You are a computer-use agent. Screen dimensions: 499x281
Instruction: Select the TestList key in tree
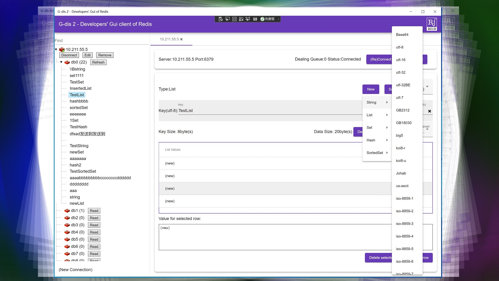tap(77, 95)
